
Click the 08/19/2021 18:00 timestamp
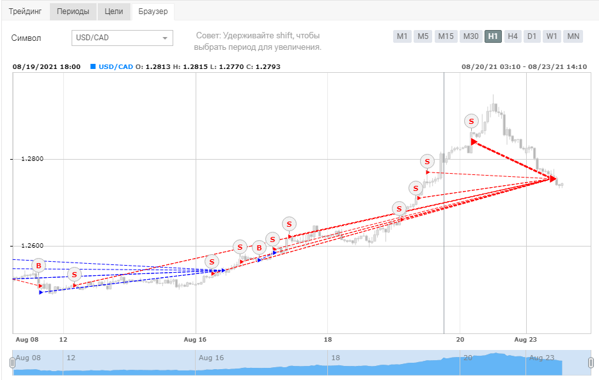pos(47,67)
